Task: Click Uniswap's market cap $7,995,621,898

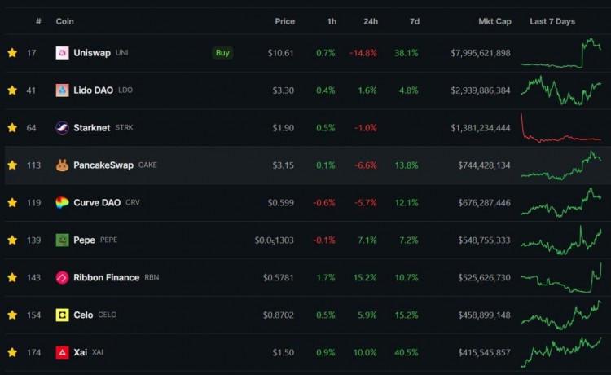Action: (x=481, y=53)
